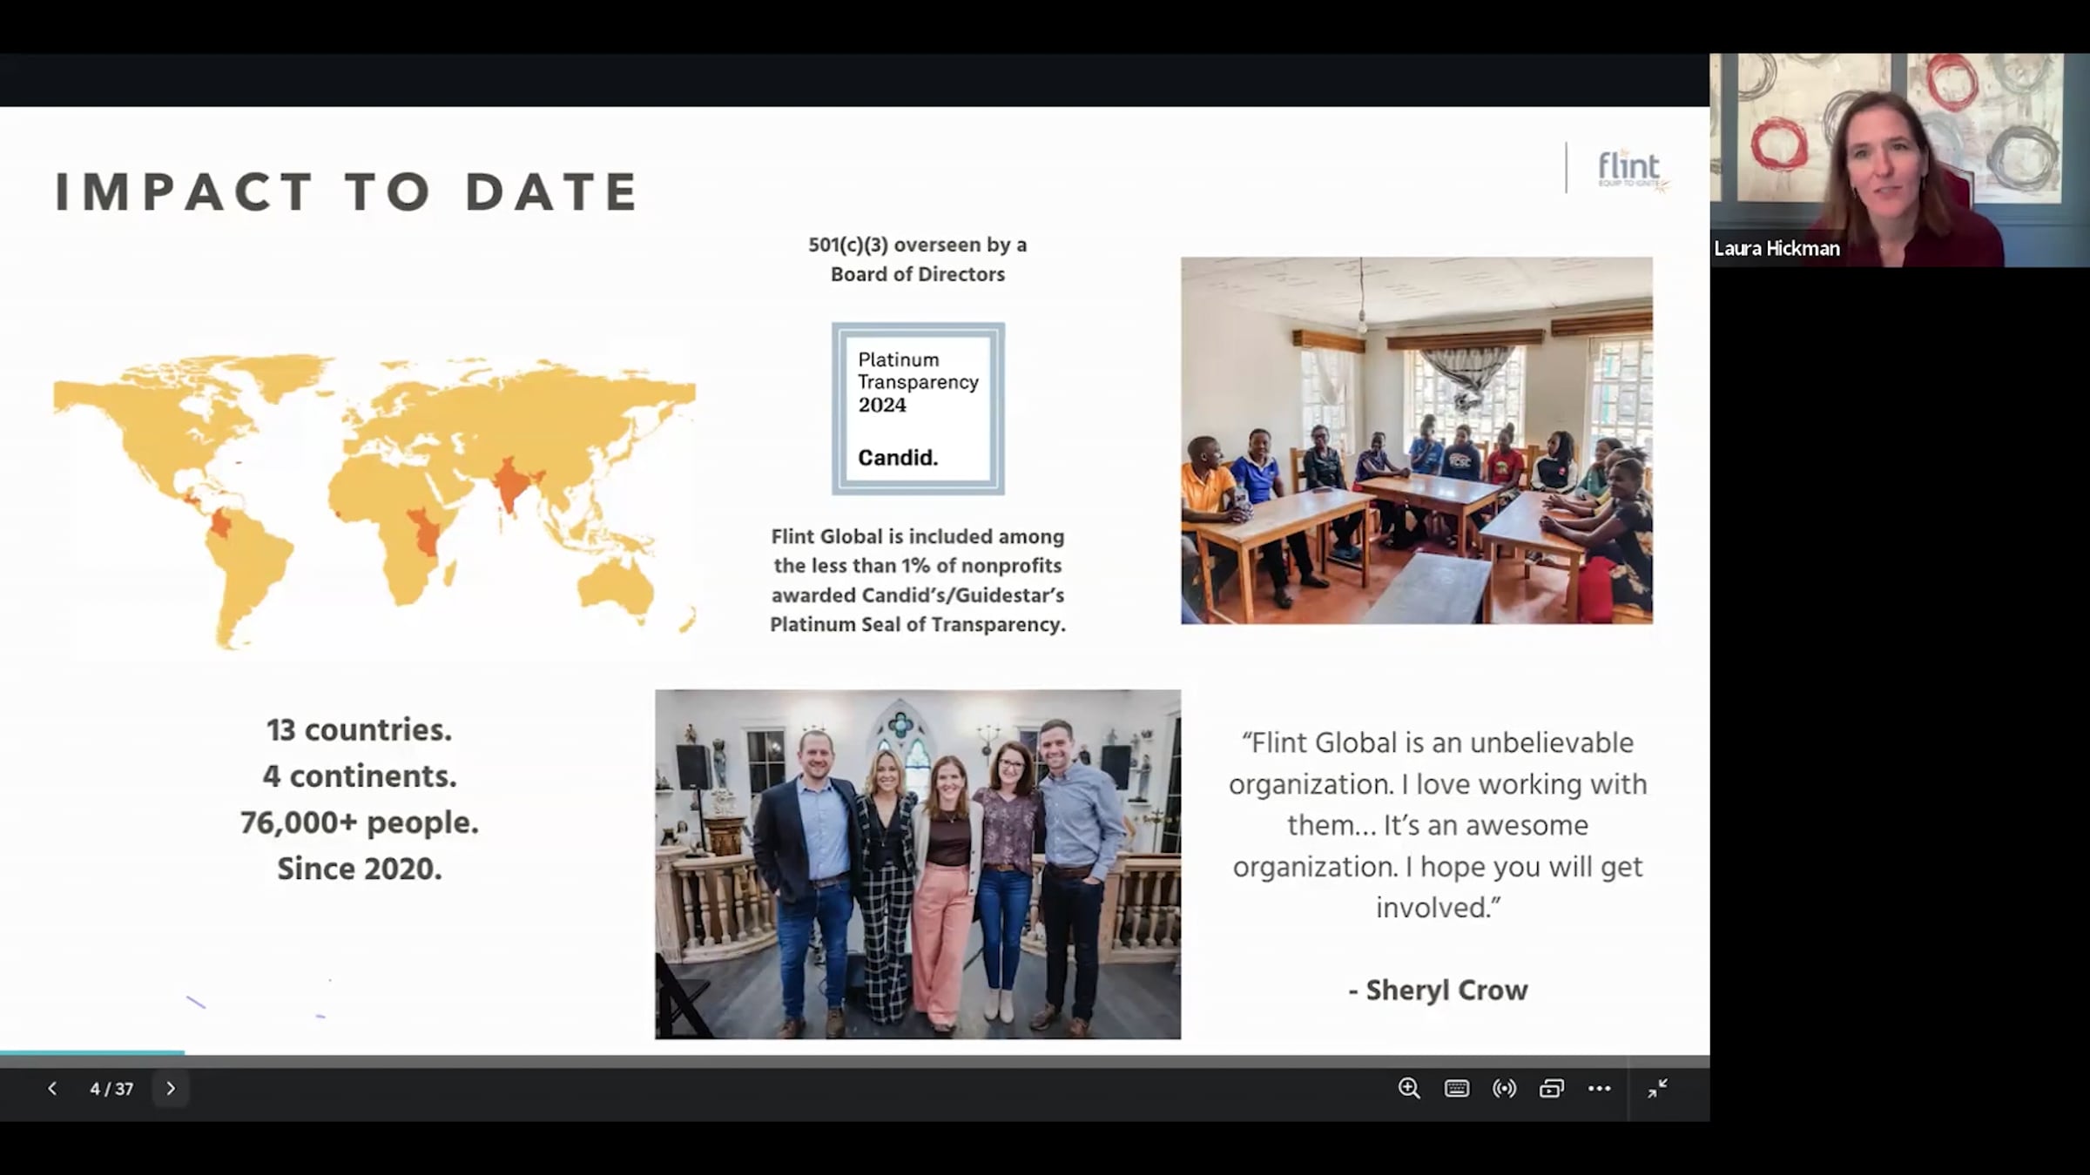2090x1175 pixels.
Task: Advance to the next slide arrow
Action: pos(171,1088)
